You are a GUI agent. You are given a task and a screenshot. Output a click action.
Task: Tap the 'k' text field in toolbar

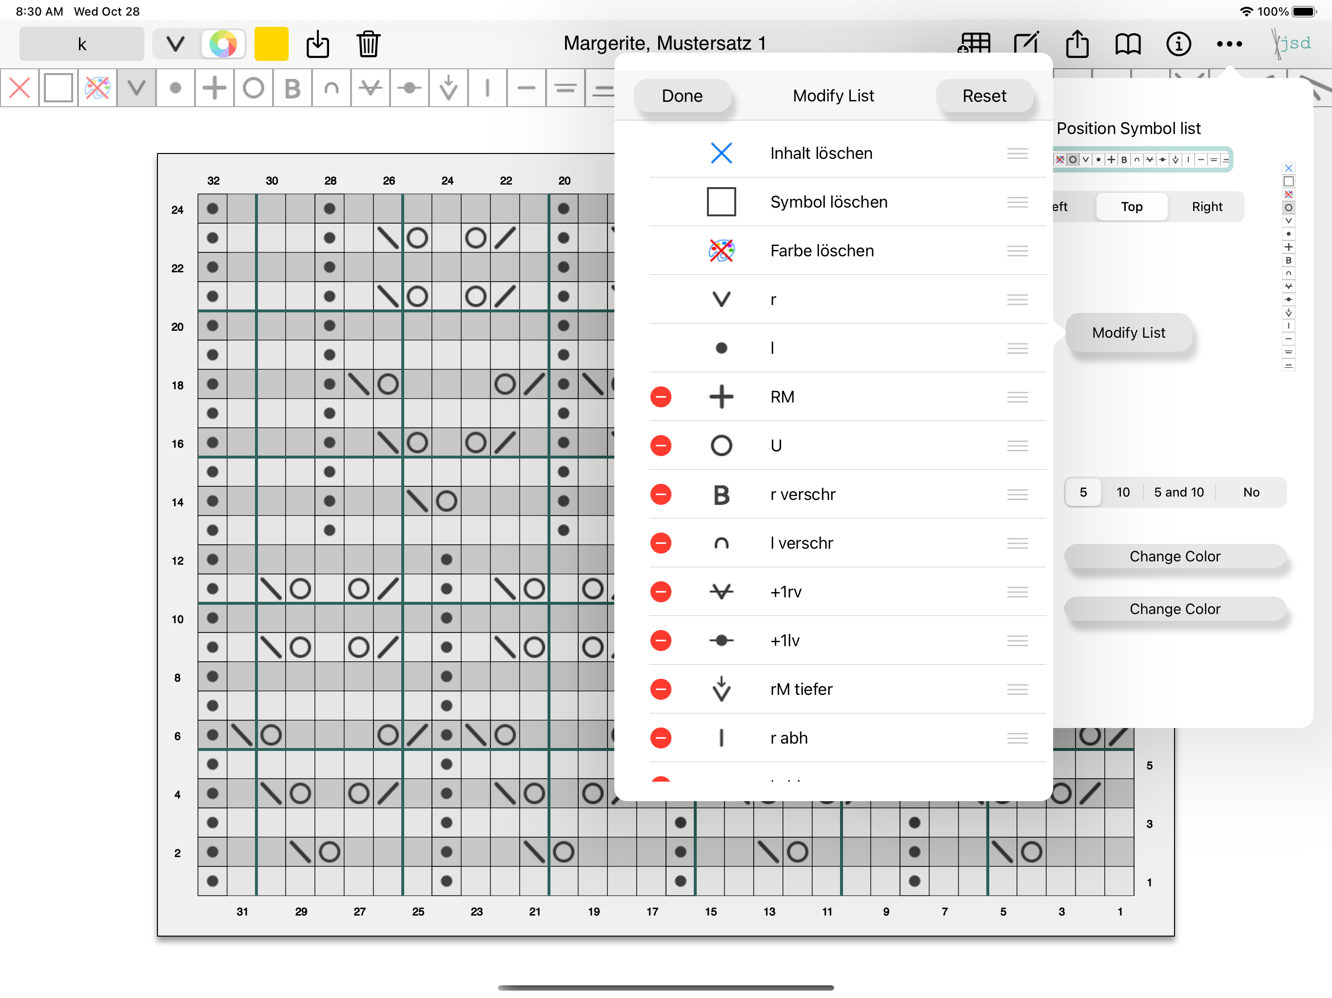pyautogui.click(x=82, y=44)
